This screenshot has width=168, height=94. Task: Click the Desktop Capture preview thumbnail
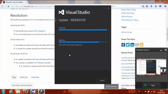[x=151, y=67]
